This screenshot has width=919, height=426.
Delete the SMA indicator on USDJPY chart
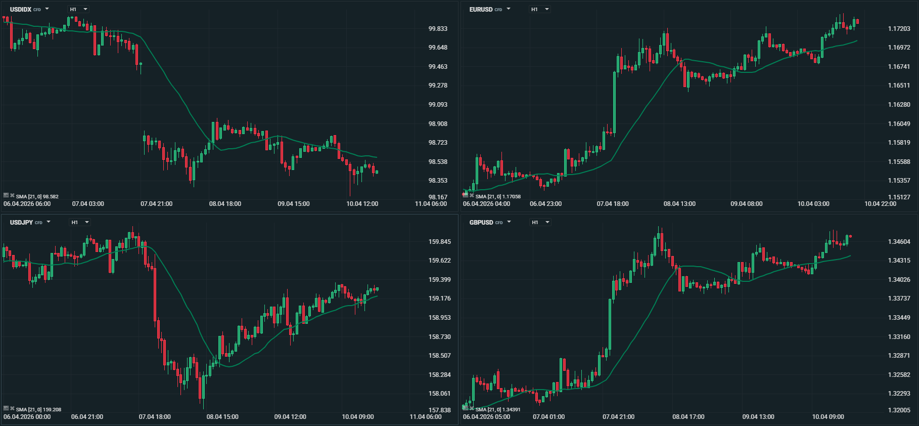tap(12, 408)
